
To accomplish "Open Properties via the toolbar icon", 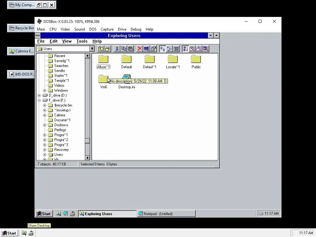I will point(153,49).
